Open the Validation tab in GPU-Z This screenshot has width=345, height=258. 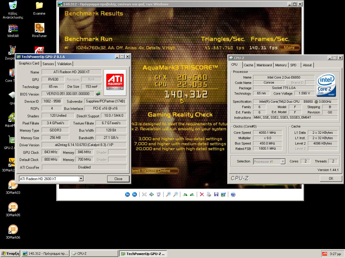64,64
